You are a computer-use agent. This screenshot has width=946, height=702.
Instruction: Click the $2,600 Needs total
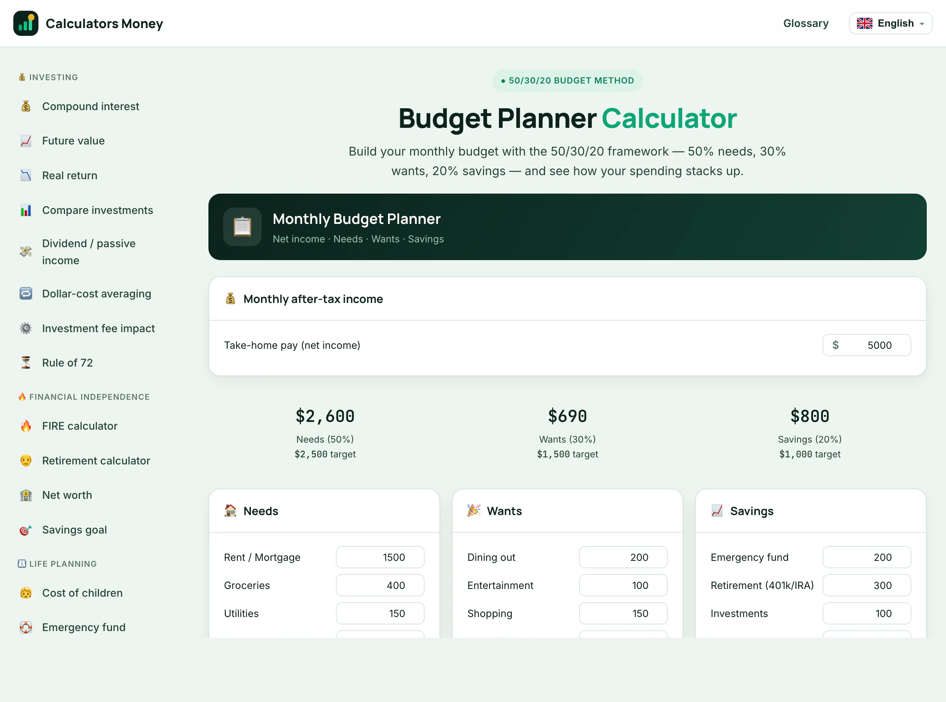[x=325, y=416]
